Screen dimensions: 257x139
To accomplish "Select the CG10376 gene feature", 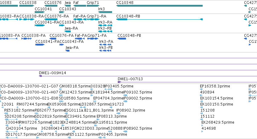I will (x=51, y=6).
